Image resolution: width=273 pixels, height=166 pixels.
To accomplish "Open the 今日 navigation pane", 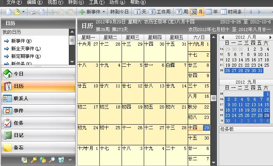I will point(38,74).
